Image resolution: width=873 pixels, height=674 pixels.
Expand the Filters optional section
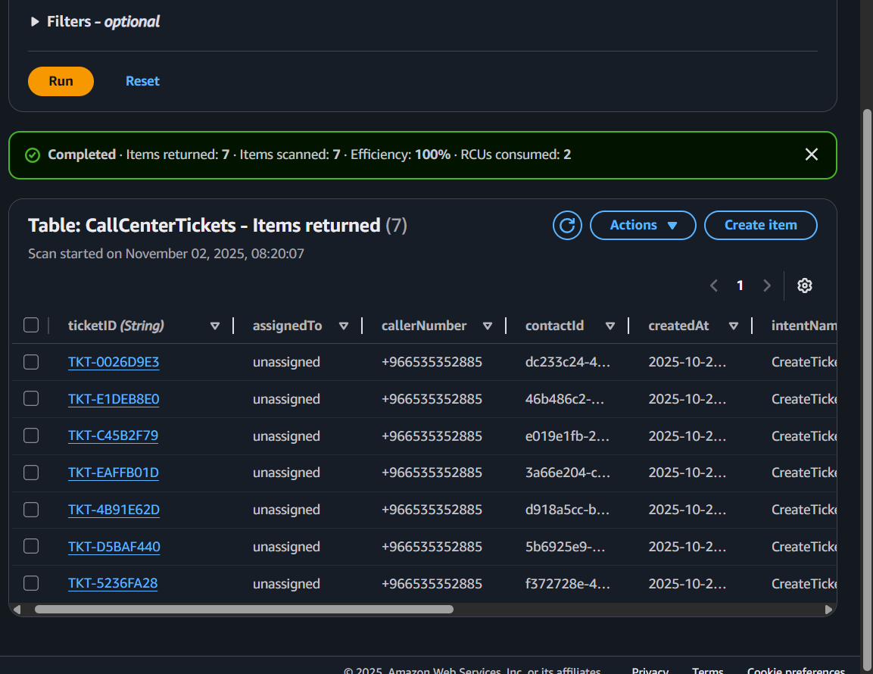pyautogui.click(x=35, y=22)
